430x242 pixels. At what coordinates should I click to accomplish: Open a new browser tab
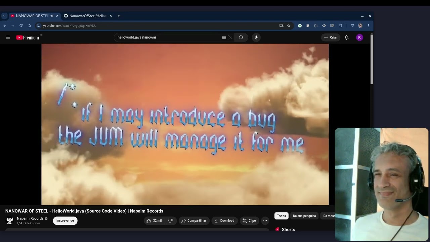(119, 16)
